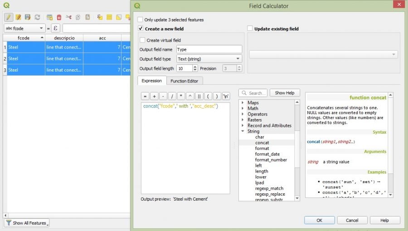The image size is (408, 231).
Task: Collapse the String function group
Action: click(243, 131)
